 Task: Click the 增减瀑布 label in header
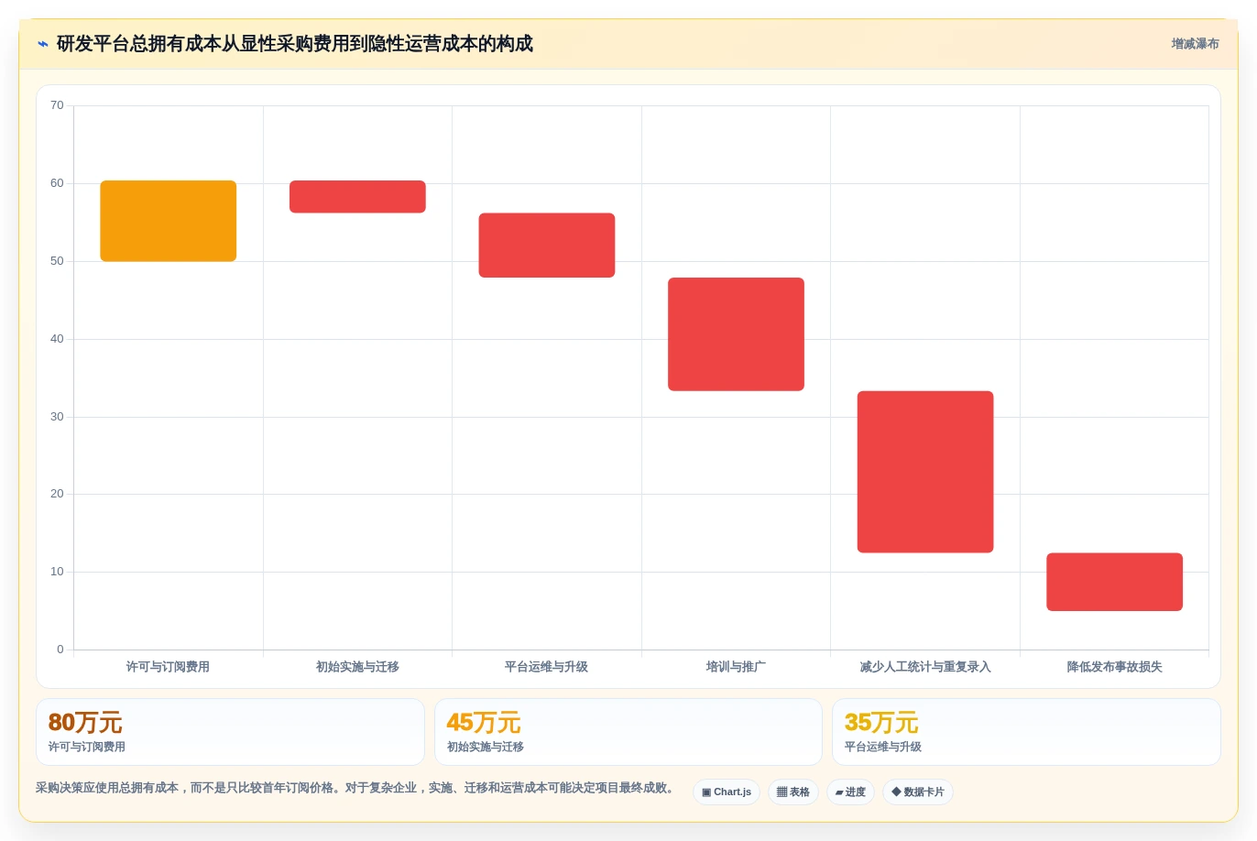(1195, 44)
